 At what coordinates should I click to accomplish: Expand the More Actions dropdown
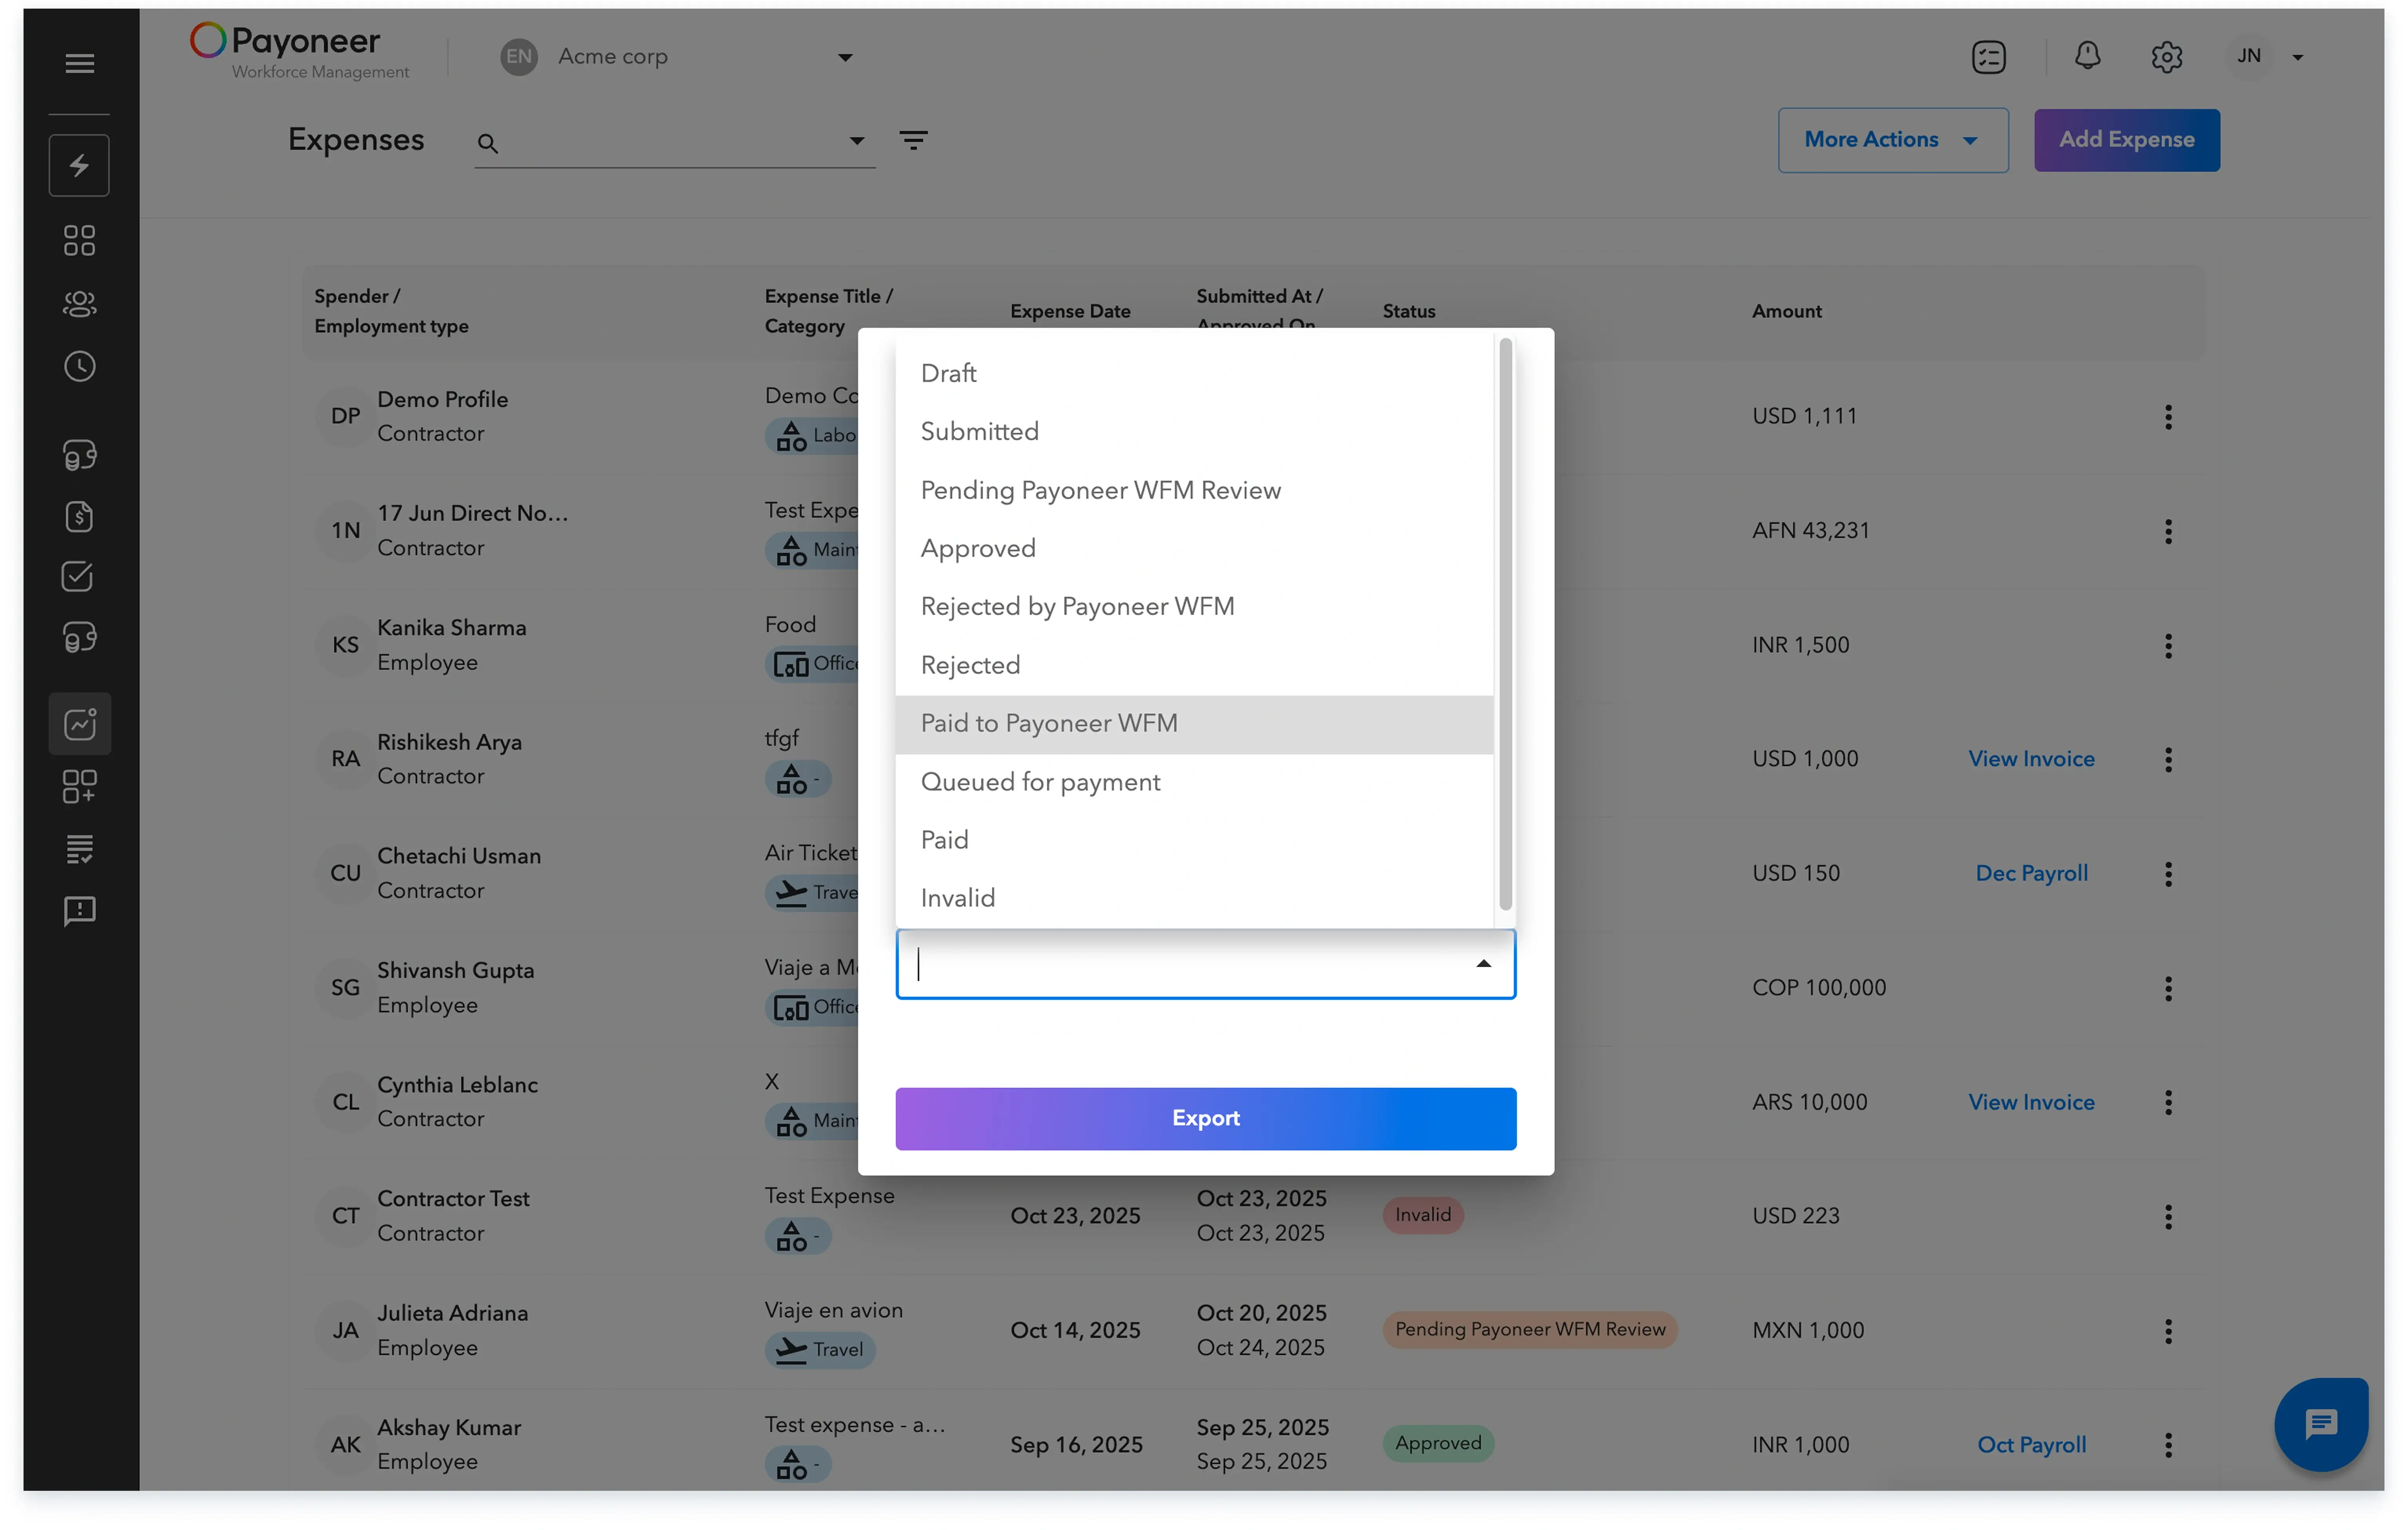1892,140
